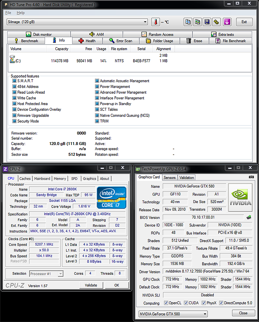
Task: Switch to the Mainboard tab in CPU-Z
Action: pos(42,178)
